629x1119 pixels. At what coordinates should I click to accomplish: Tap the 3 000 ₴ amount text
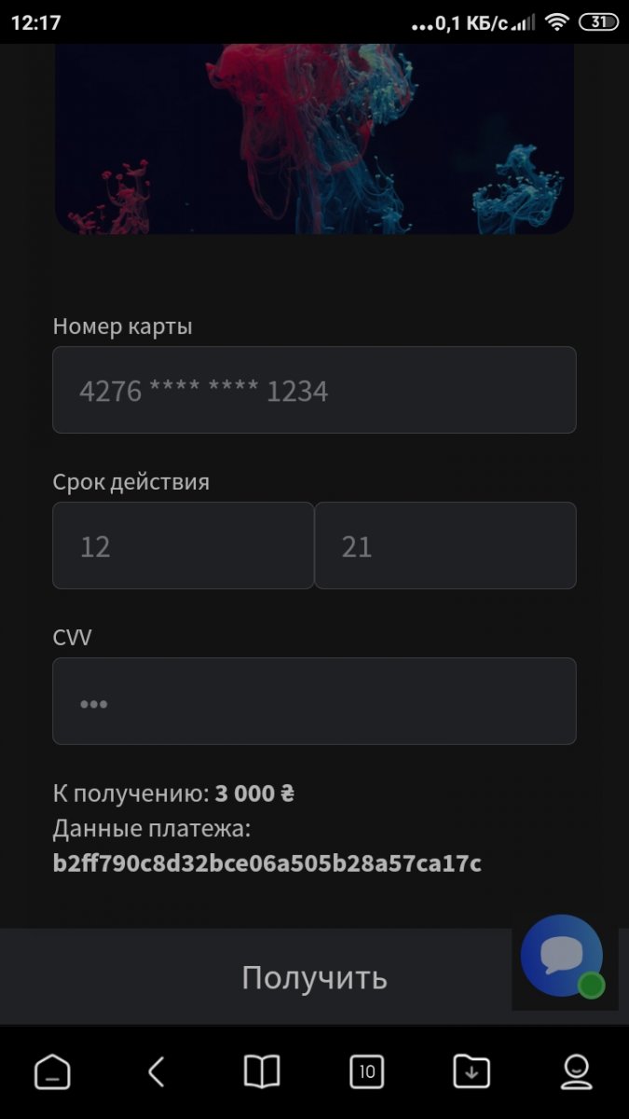[x=254, y=794]
